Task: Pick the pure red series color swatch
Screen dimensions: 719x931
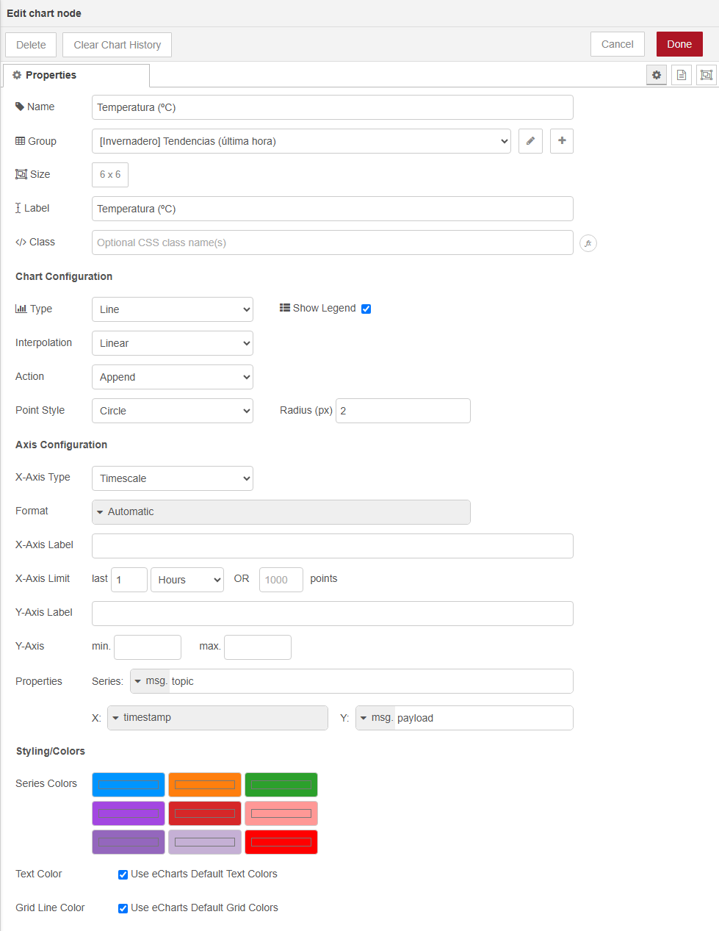Action: click(x=281, y=842)
